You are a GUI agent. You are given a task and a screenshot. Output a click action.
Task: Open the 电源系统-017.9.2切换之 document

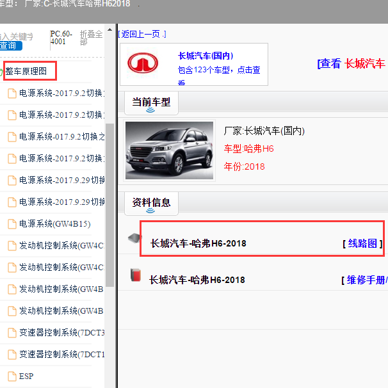(62, 136)
